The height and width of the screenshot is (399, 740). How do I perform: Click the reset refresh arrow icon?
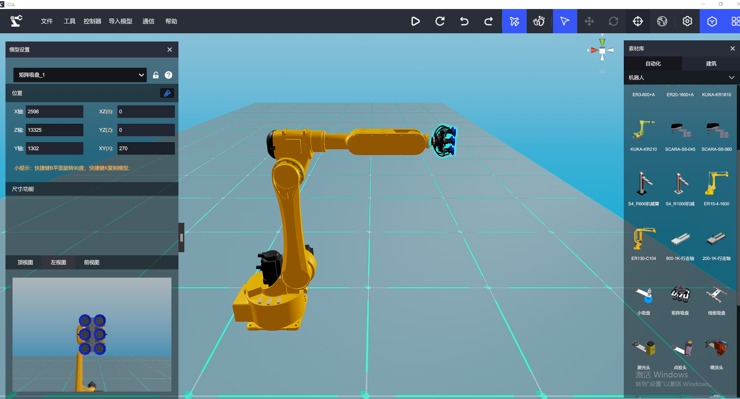pyautogui.click(x=440, y=21)
